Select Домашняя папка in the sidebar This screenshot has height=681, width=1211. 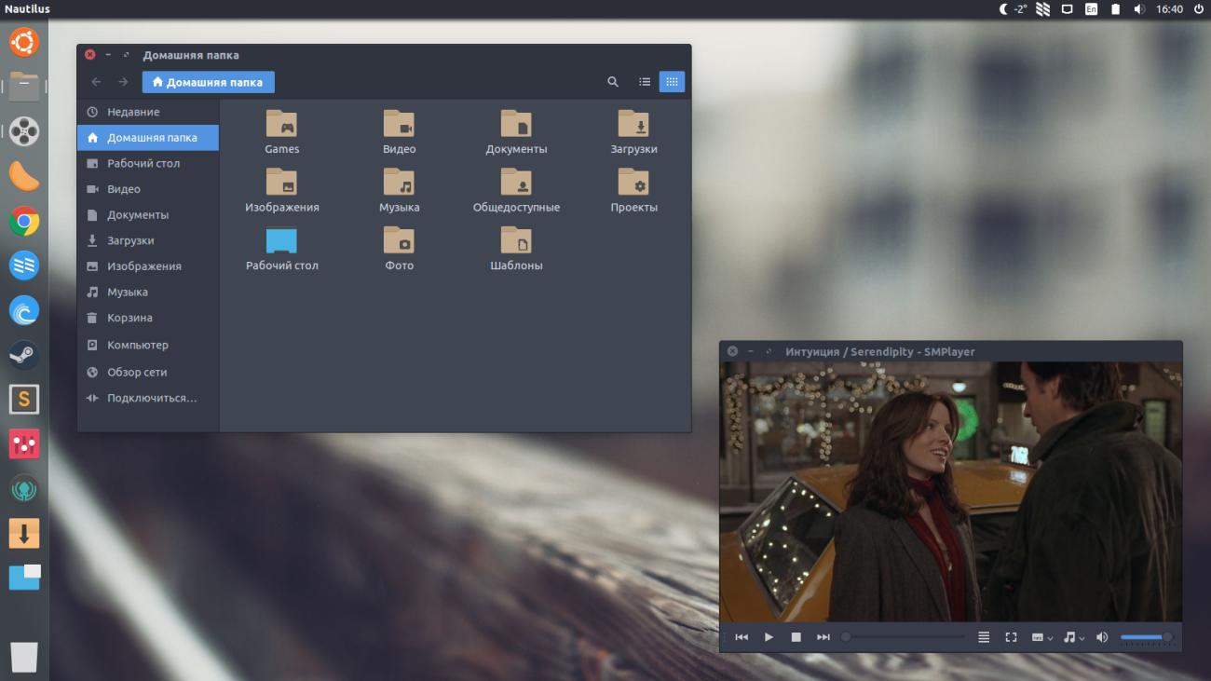[148, 138]
